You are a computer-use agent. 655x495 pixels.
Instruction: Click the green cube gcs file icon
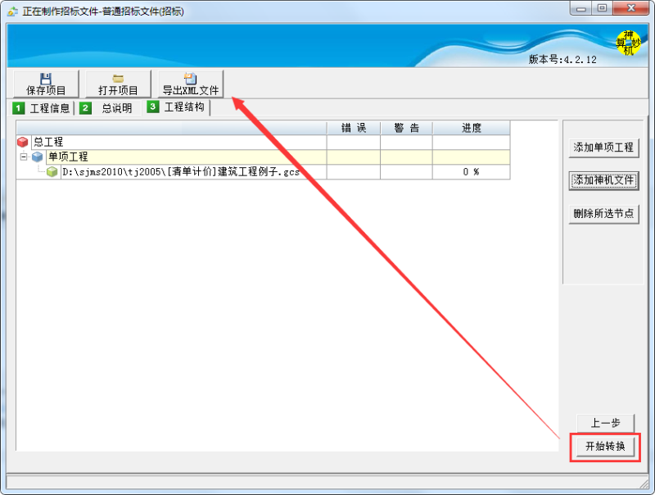(52, 172)
